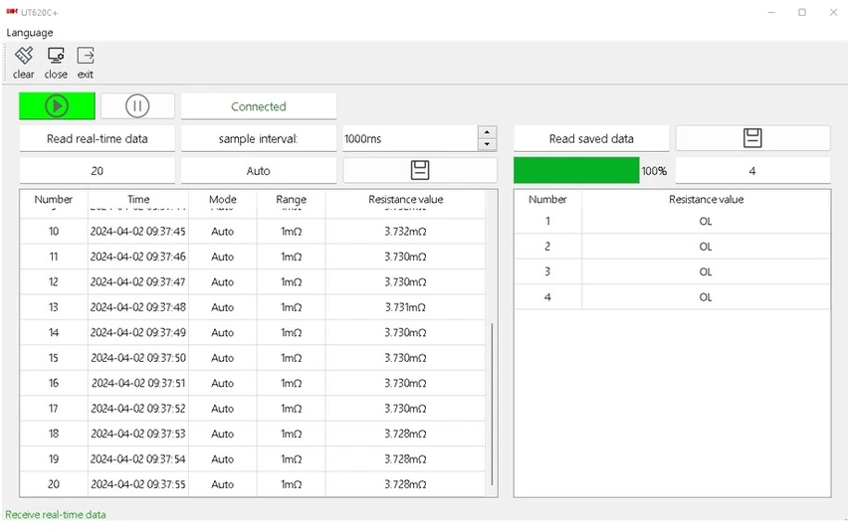Select row 20 timestamp 09:37:55

pos(138,484)
